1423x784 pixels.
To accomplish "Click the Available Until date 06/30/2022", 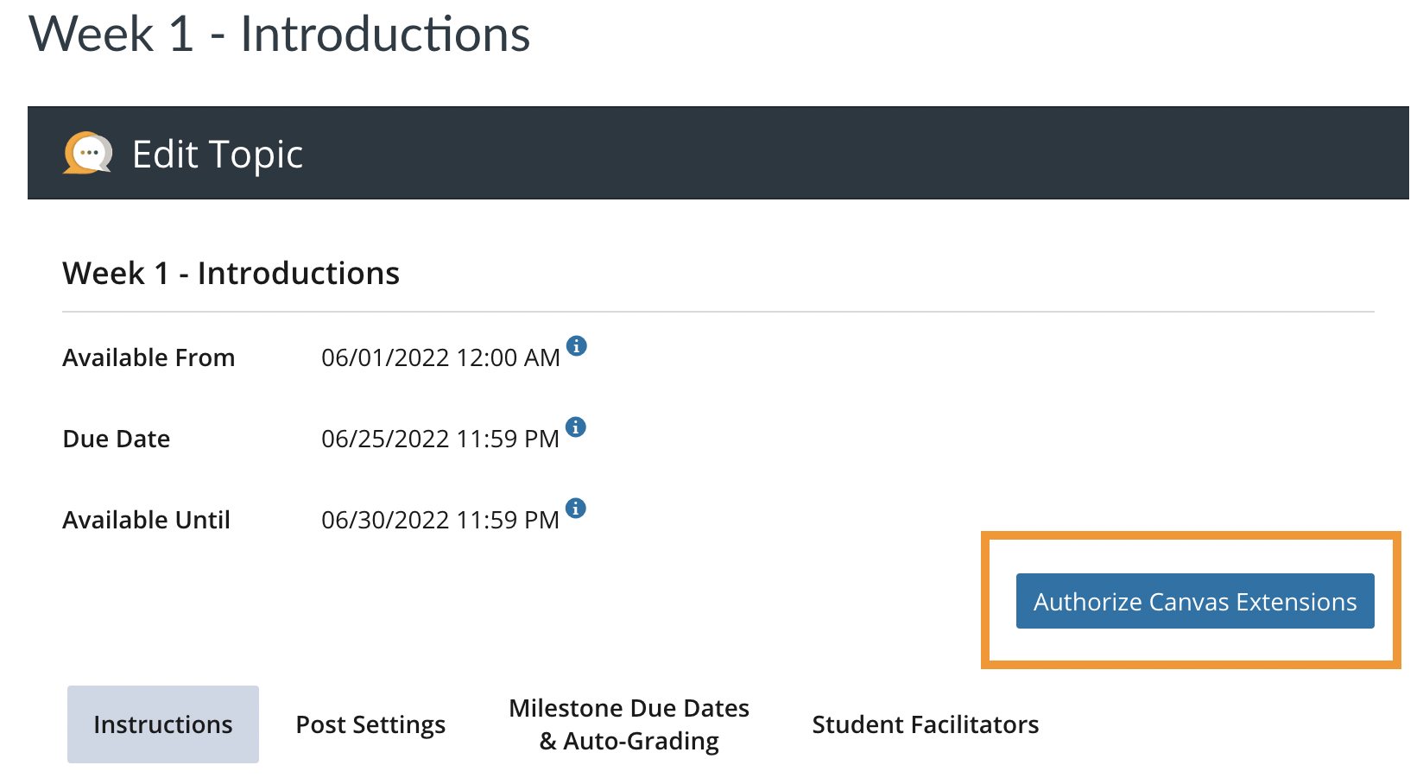I will pyautogui.click(x=440, y=519).
